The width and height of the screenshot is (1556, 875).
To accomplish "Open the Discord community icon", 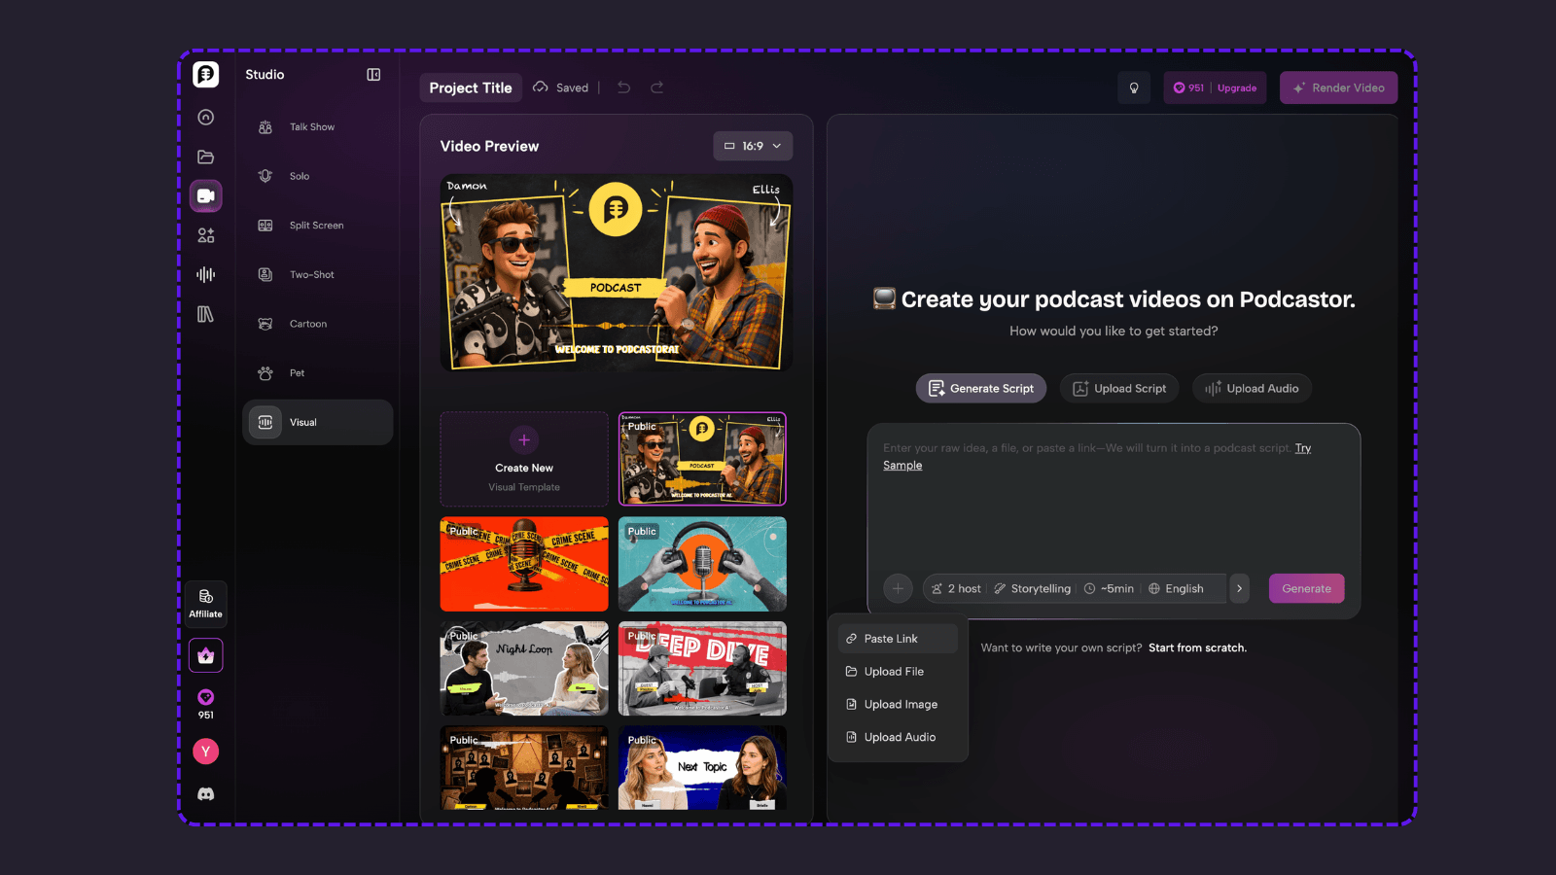I will pos(205,794).
